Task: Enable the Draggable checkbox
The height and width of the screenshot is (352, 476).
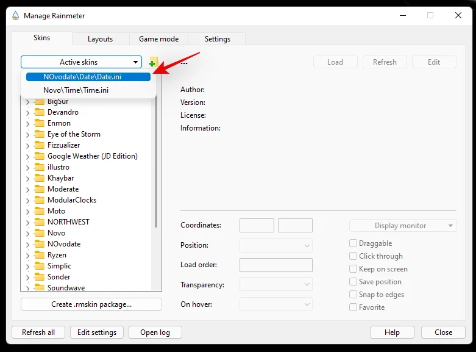Action: coord(353,243)
